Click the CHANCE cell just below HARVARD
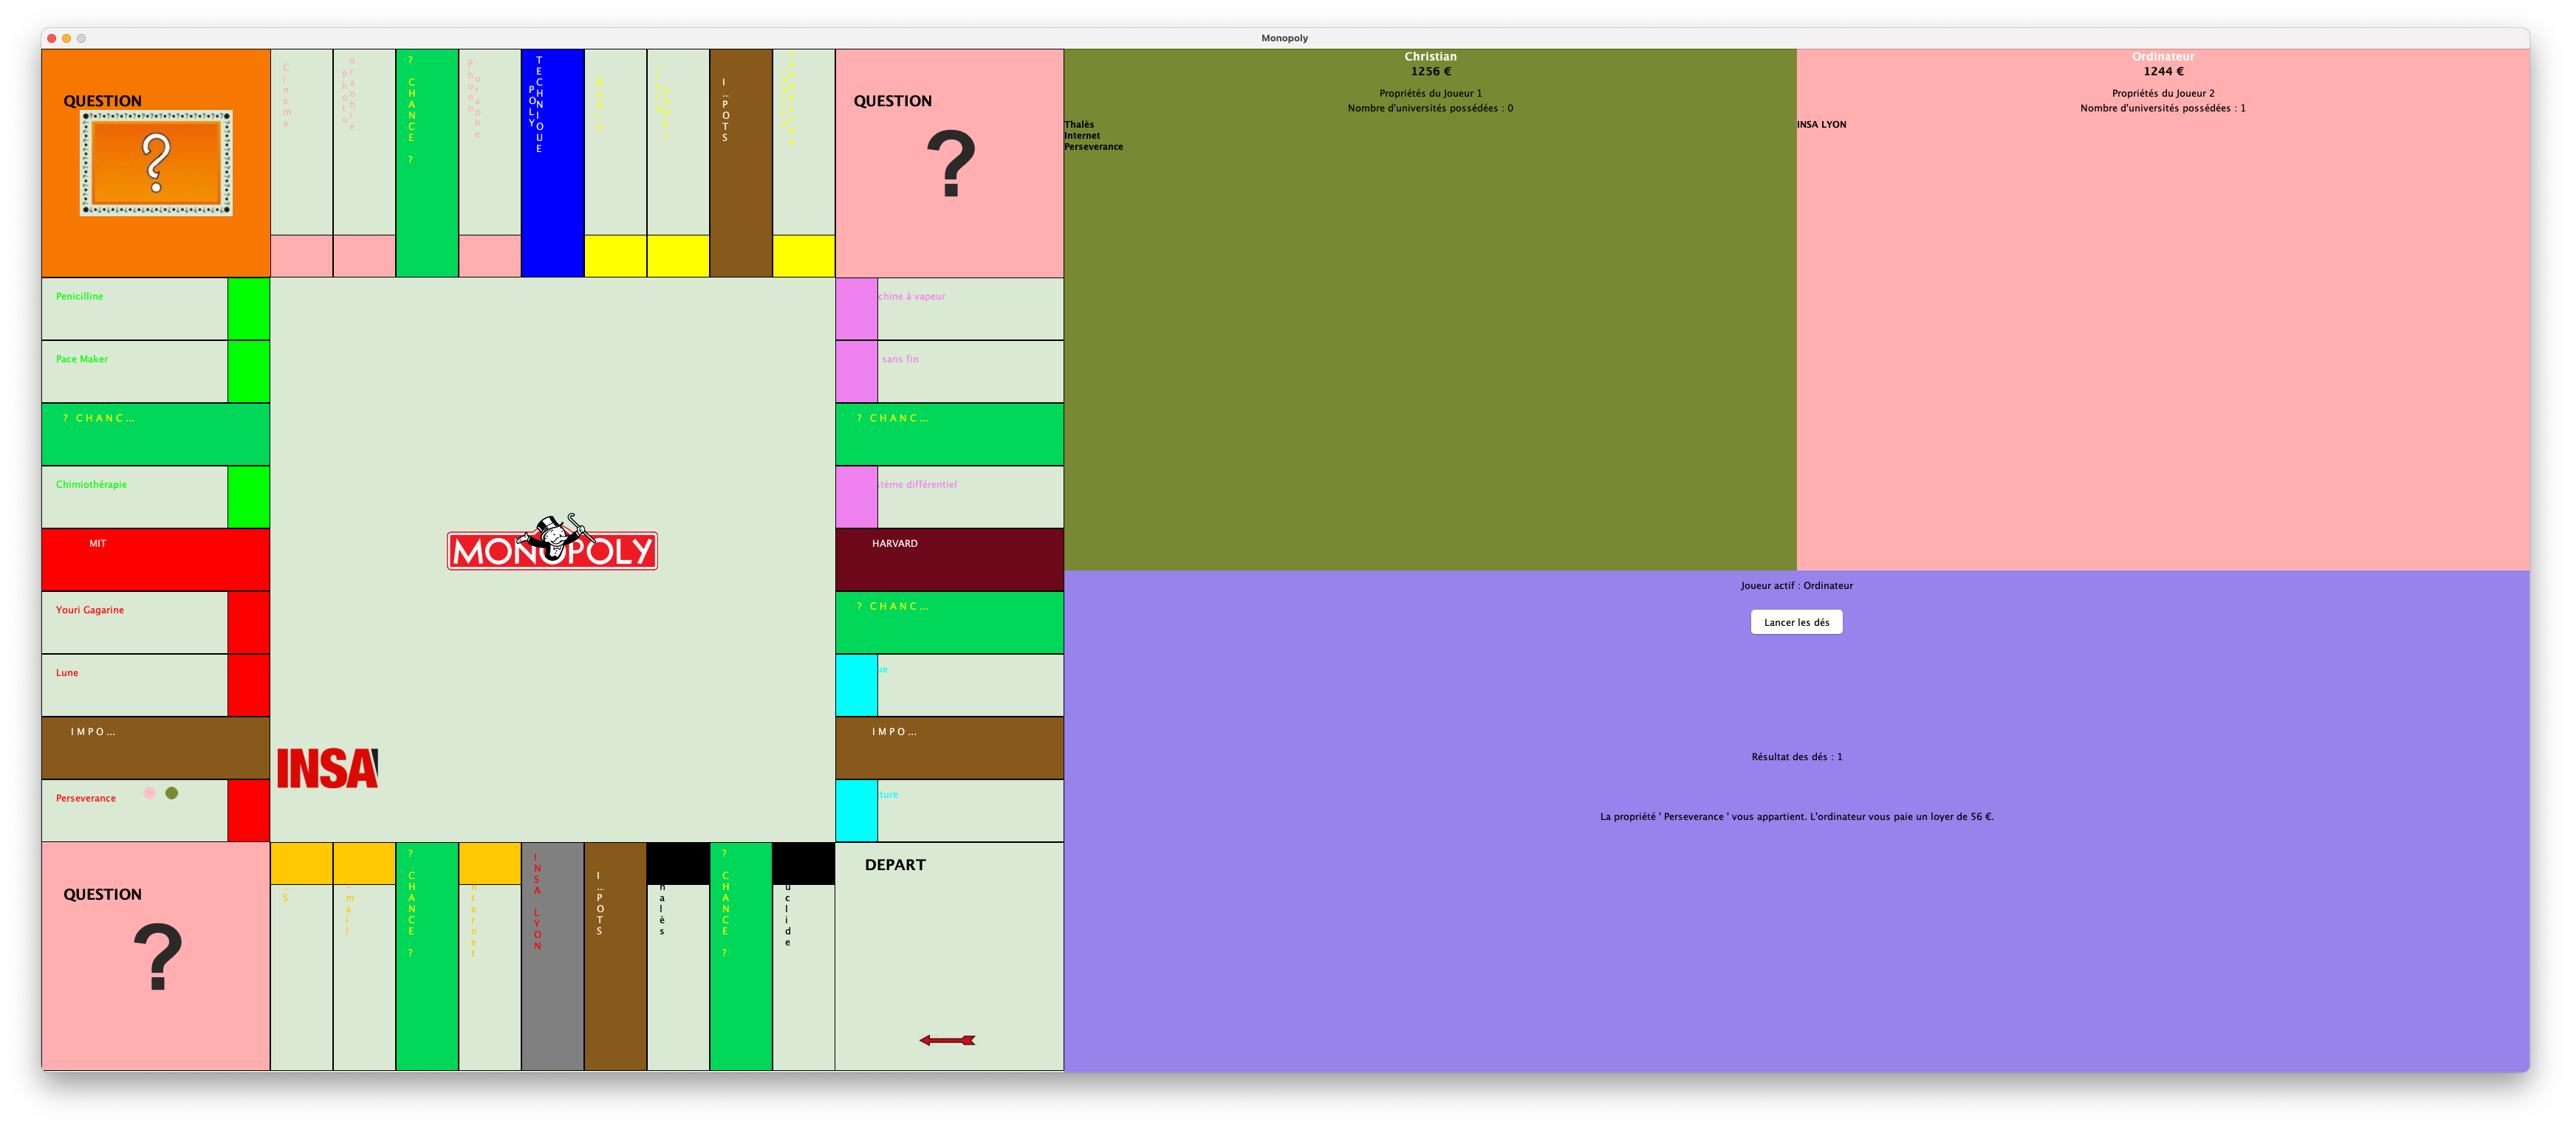 click(x=949, y=622)
